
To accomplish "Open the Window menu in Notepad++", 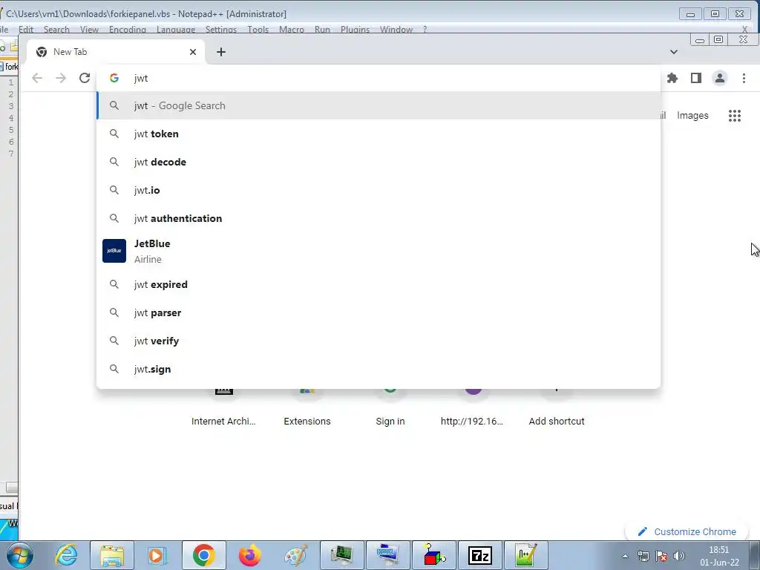I will [396, 30].
